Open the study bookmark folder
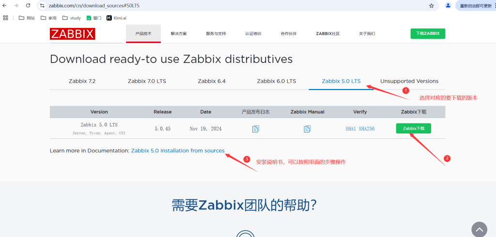496x237 pixels. tap(72, 18)
